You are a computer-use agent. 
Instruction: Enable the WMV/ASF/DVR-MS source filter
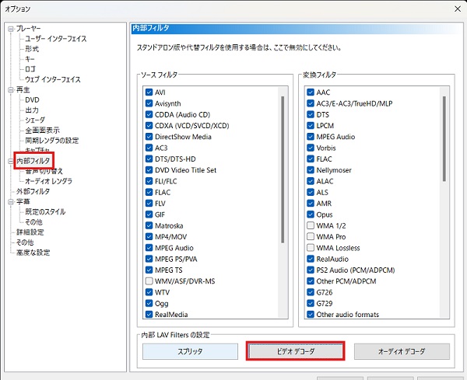(x=149, y=281)
